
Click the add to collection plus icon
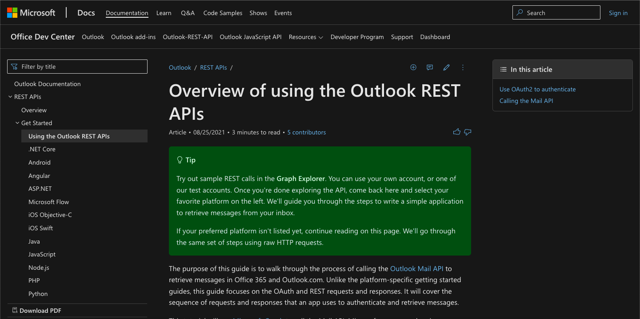point(413,67)
